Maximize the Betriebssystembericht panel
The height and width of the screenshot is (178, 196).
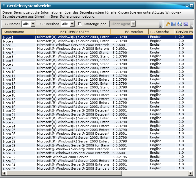click(x=192, y=6)
